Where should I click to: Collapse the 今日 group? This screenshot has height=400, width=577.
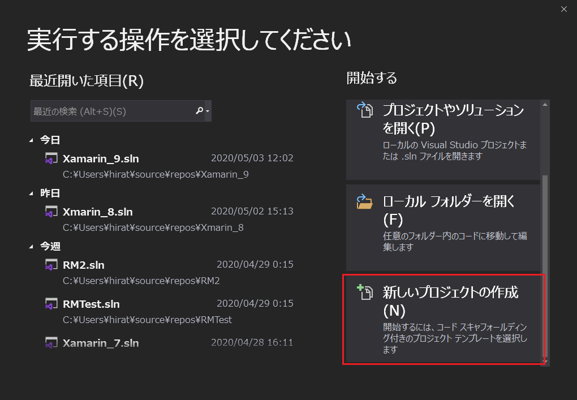tap(31, 140)
